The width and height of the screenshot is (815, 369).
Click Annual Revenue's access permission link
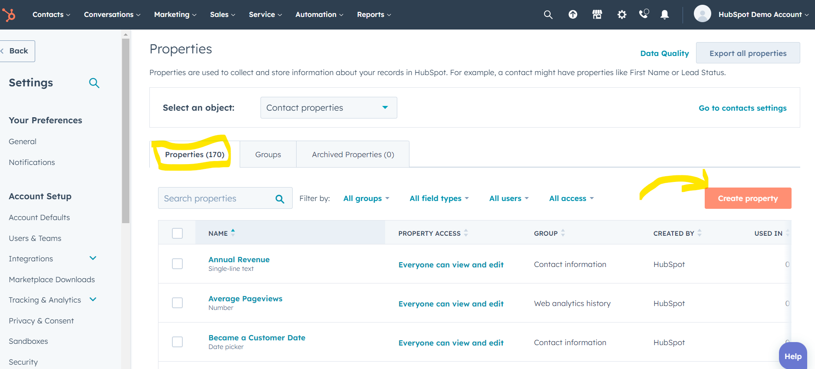451,265
